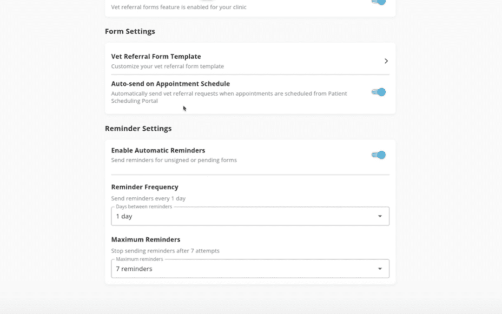
Task: Open the Days between reminders dropdown
Action: (250, 216)
